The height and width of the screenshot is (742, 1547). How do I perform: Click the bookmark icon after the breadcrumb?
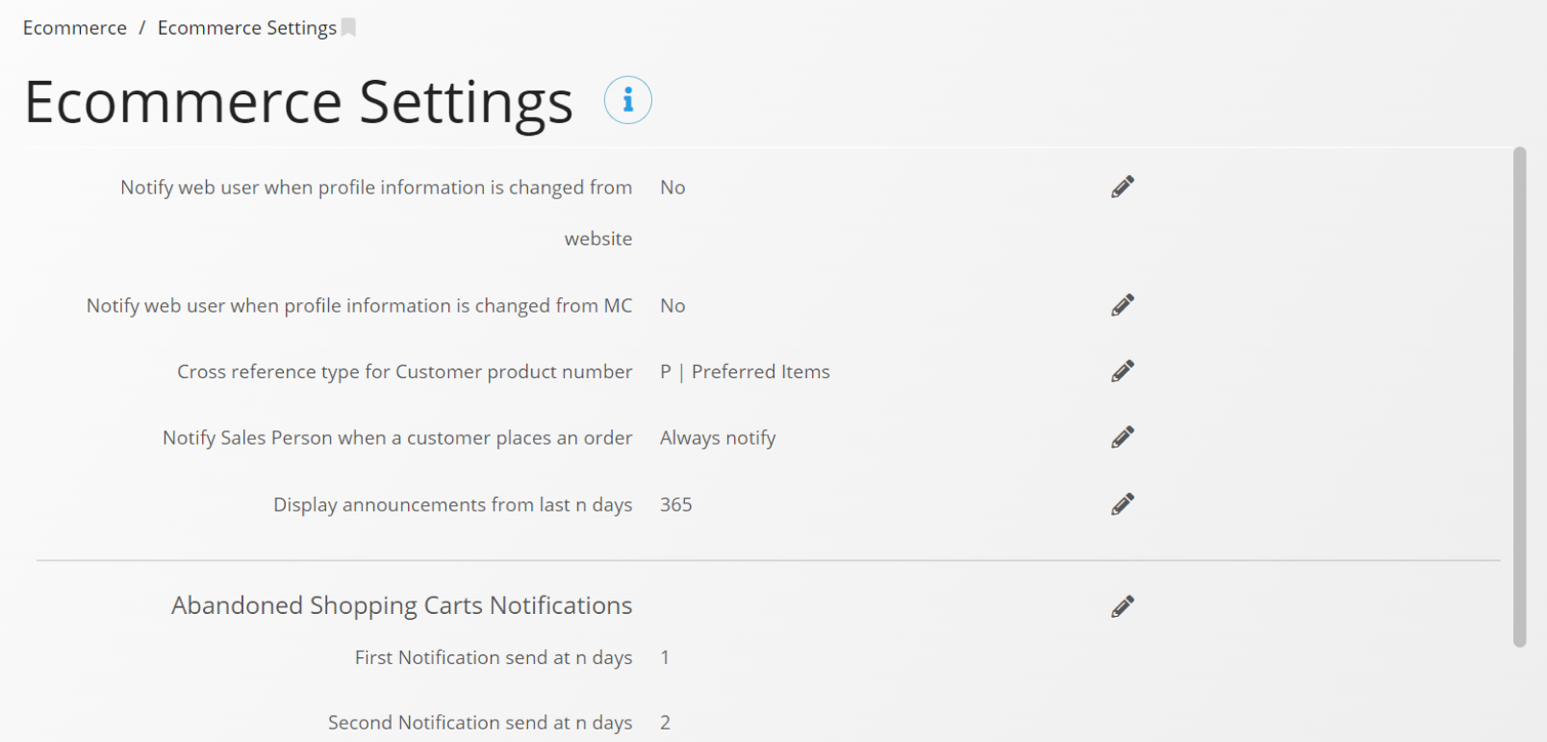[348, 28]
